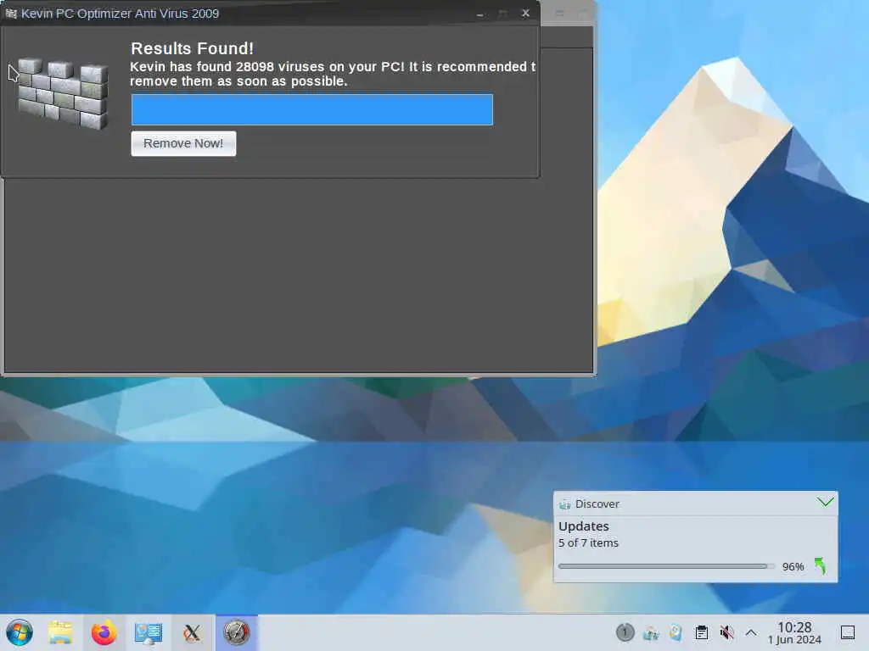Viewport: 869px width, 651px height.
Task: Click the green arrow in Discover notification
Action: (x=821, y=565)
